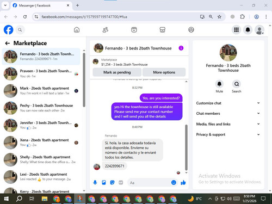Open the Groups icon in top navigation
272x204 pixels.
(x=191, y=30)
